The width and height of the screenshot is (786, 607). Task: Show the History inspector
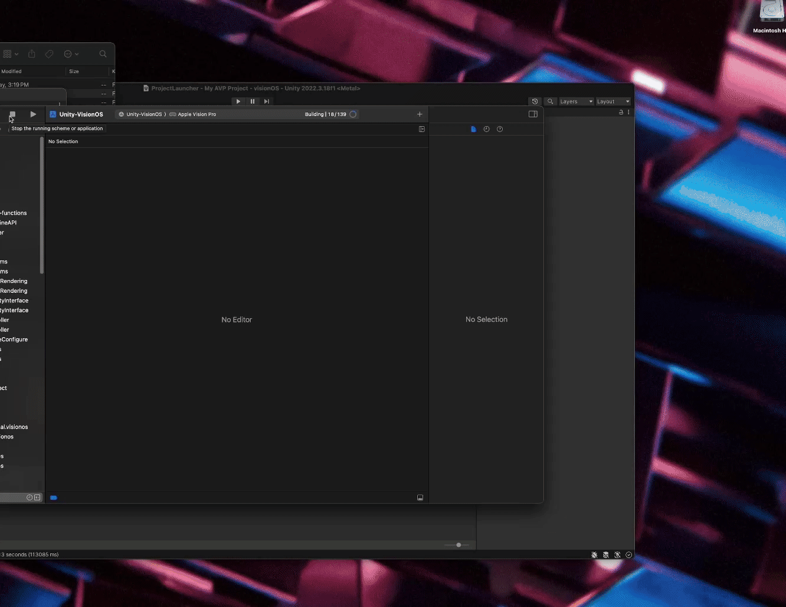coord(486,129)
